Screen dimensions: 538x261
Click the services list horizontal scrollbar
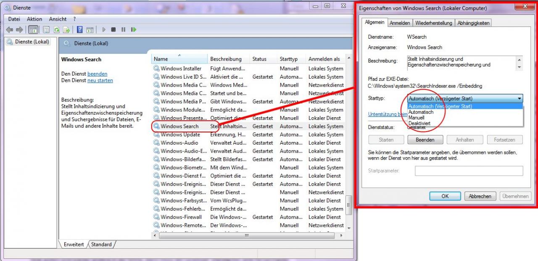click(248, 236)
